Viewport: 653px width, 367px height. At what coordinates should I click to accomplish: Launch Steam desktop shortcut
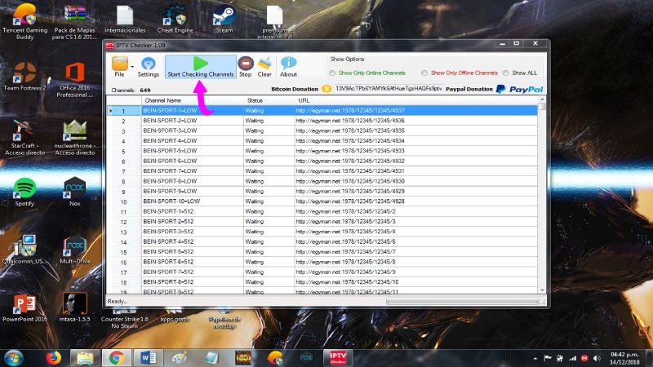(224, 20)
